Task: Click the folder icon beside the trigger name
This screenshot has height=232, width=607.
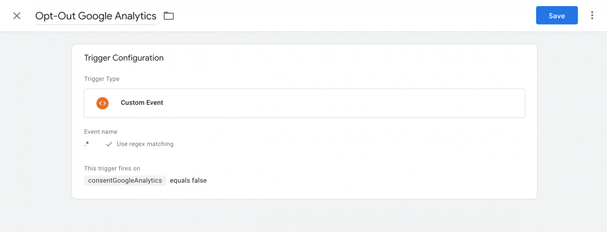Action: pyautogui.click(x=169, y=16)
